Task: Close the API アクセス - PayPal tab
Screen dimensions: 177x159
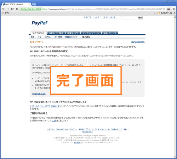Action: (29, 5)
